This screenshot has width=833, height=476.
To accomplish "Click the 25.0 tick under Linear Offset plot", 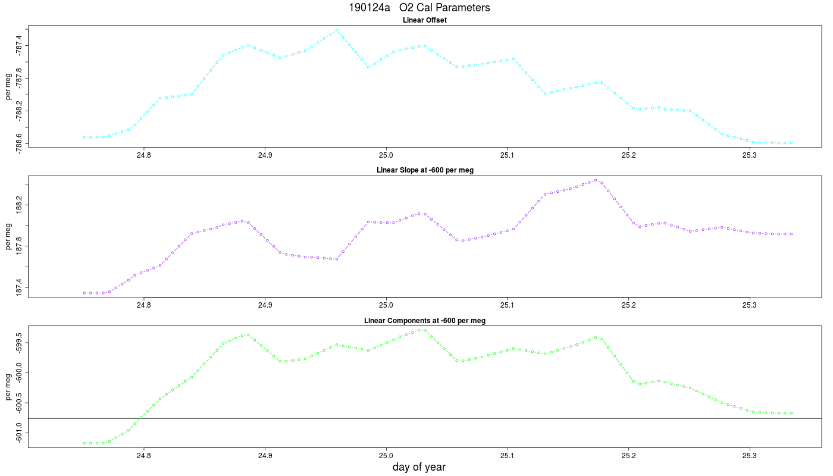I will [386, 155].
